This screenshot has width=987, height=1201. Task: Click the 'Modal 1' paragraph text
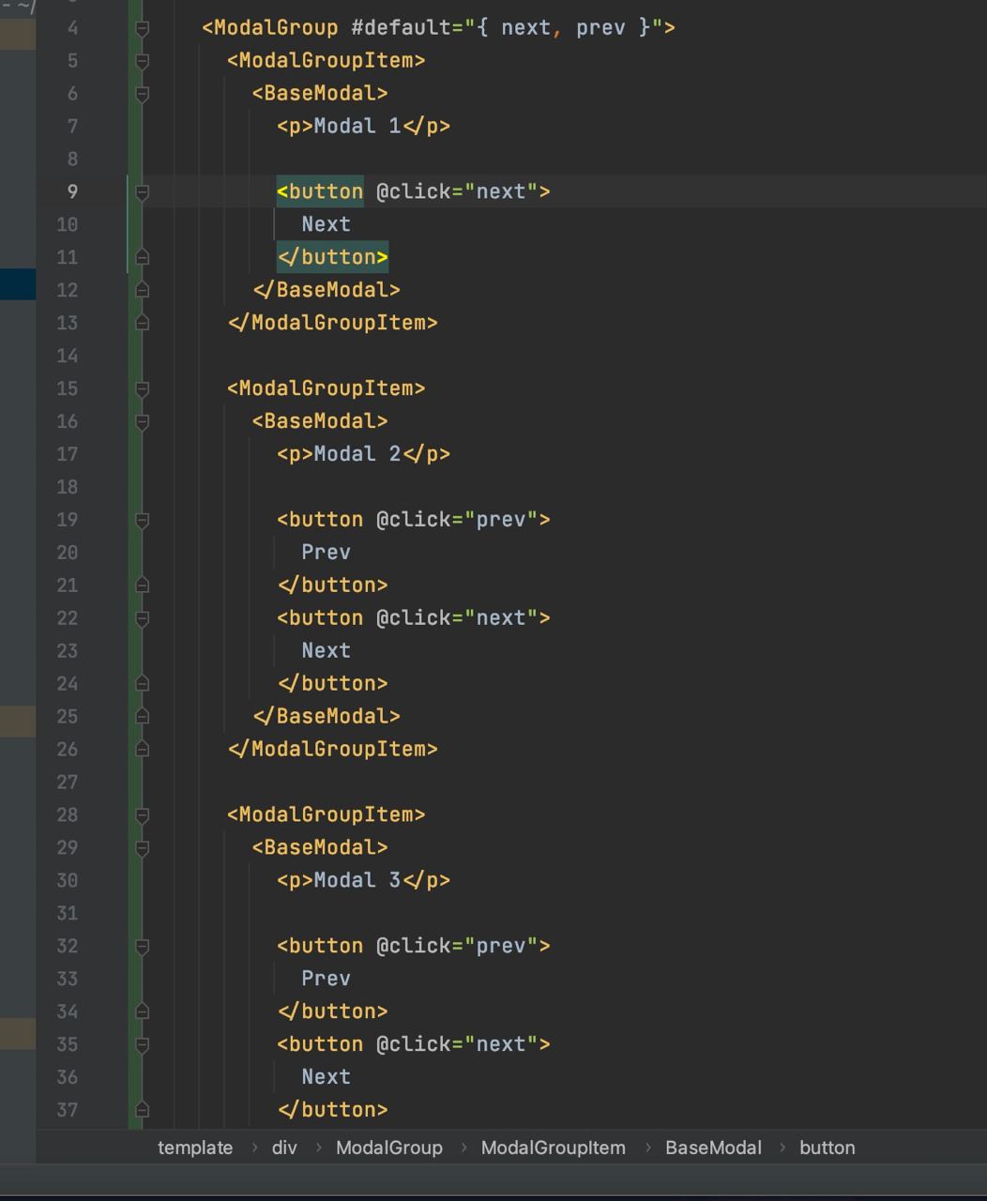pyautogui.click(x=357, y=126)
